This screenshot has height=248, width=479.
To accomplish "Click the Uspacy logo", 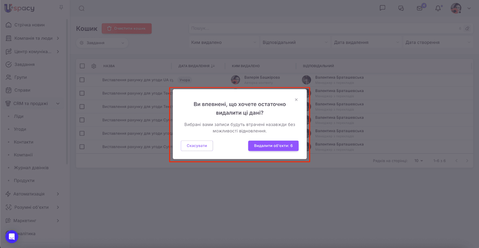I will [19, 8].
